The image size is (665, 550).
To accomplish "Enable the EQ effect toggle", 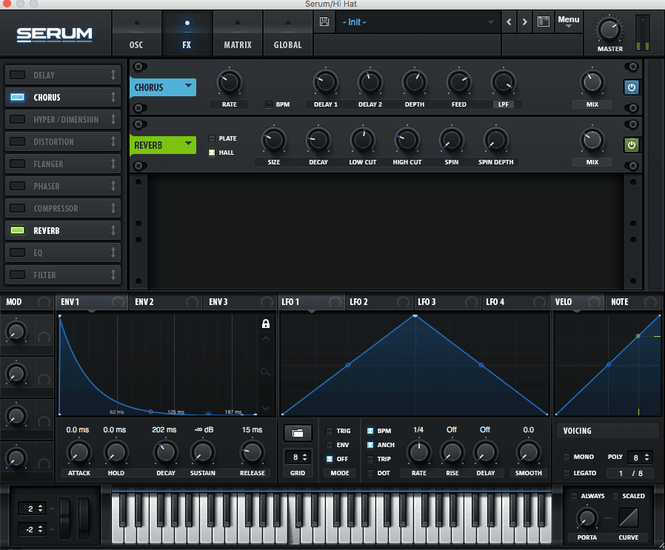I will (x=17, y=252).
